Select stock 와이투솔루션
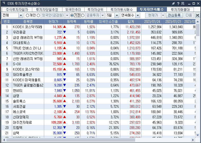The width and height of the screenshot is (201, 143). tap(22, 75)
